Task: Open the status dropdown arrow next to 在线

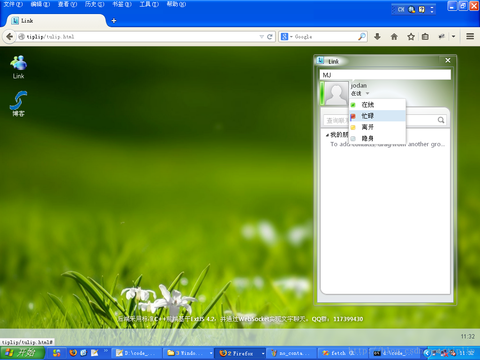Action: pos(367,93)
